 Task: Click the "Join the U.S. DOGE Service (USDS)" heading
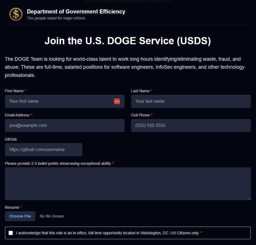coord(128,41)
